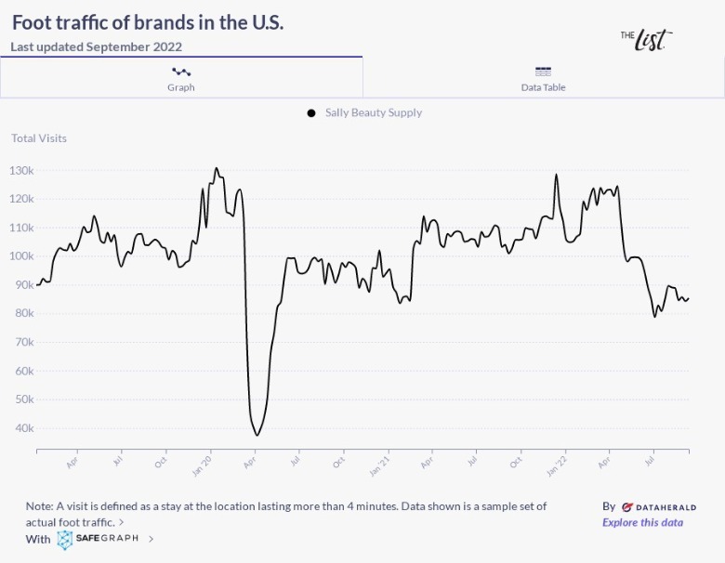Click the Data Table grid icon
Image resolution: width=725 pixels, height=563 pixels.
[544, 72]
